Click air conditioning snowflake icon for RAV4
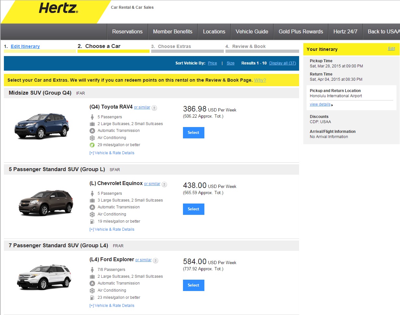This screenshot has width=400, height=315. pyautogui.click(x=92, y=138)
